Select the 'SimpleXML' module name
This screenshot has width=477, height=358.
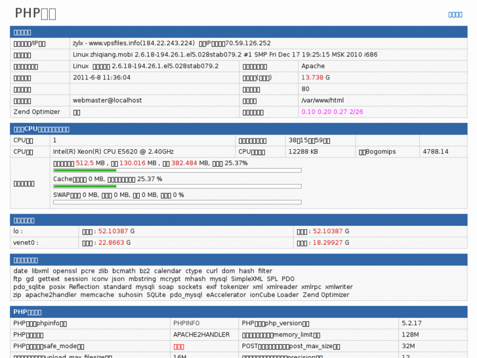tap(247, 279)
